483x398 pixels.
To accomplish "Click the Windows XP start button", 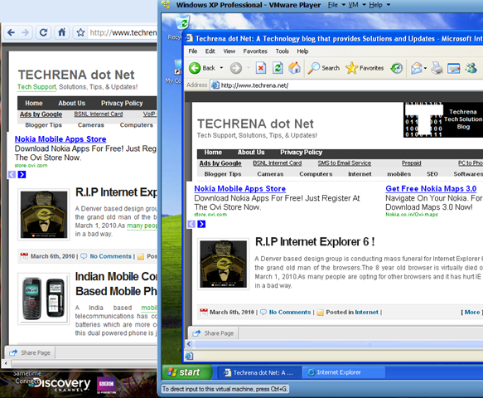I will click(x=186, y=372).
